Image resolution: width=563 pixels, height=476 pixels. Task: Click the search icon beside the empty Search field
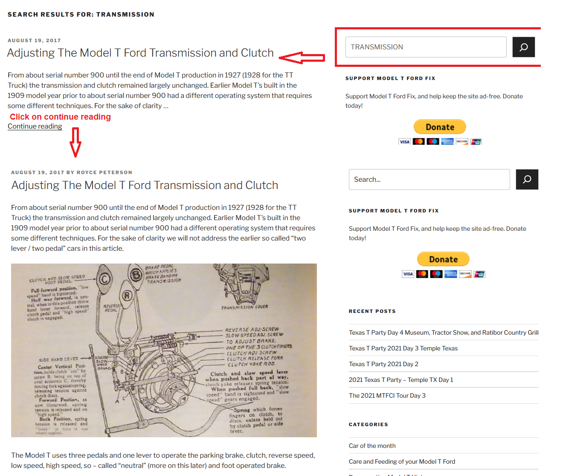[x=527, y=179]
